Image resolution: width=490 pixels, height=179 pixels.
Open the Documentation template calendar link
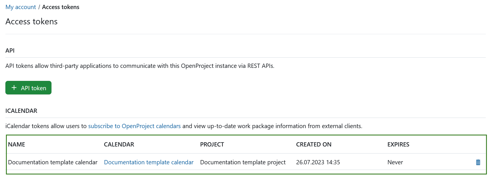tap(149, 162)
